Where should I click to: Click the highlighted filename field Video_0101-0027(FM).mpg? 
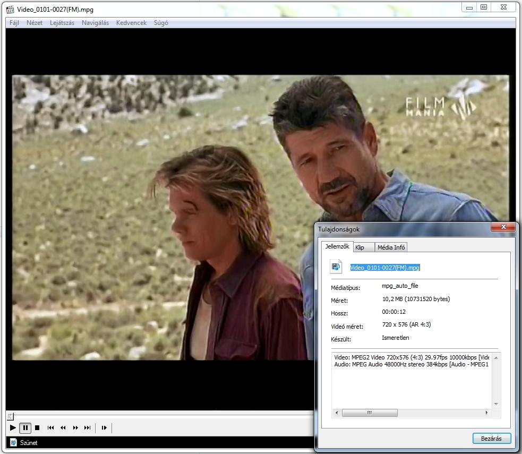(x=385, y=268)
